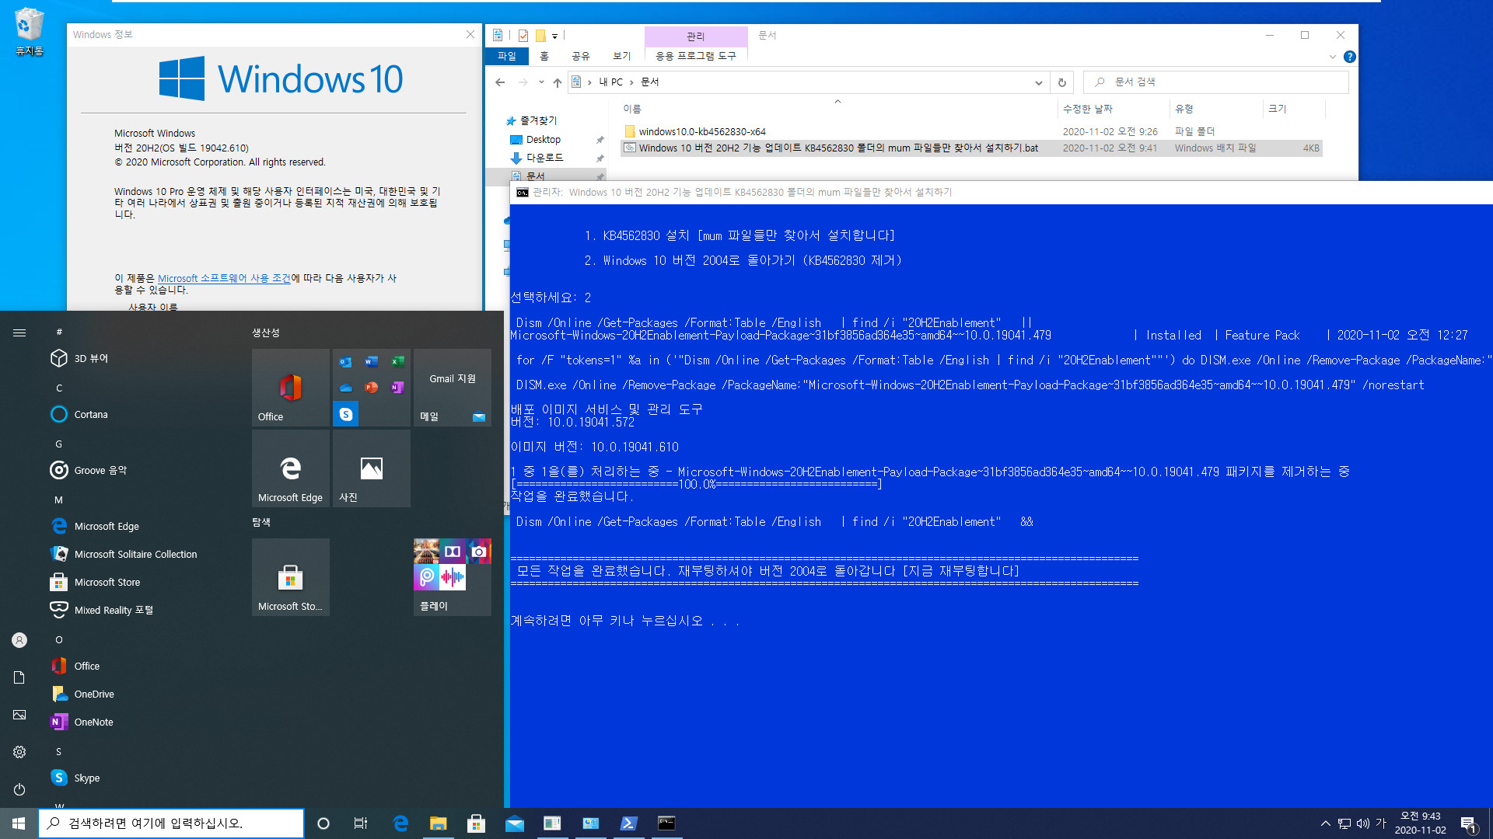1493x839 pixels.
Task: Open the Recycle Bin desktop icon
Action: pyautogui.click(x=29, y=32)
